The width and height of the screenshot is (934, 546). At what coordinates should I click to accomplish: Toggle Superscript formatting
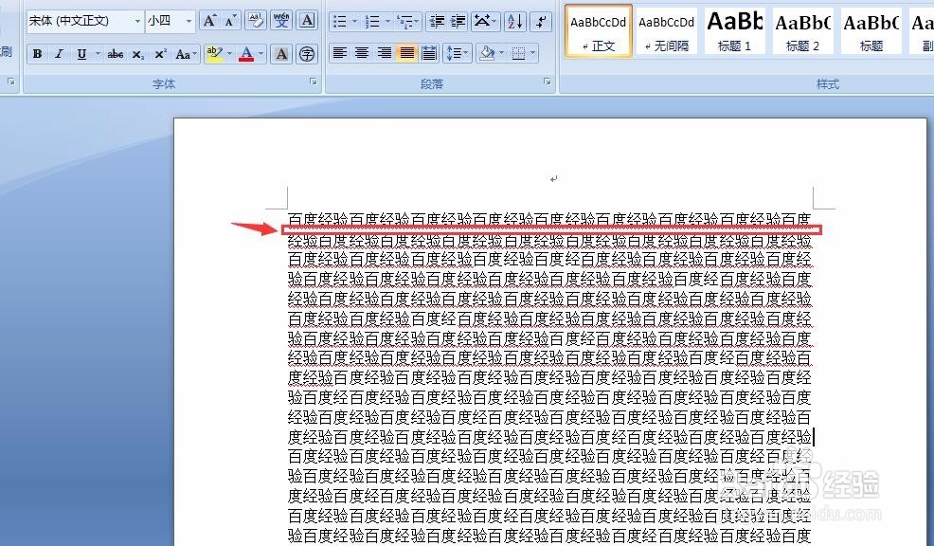(x=160, y=54)
